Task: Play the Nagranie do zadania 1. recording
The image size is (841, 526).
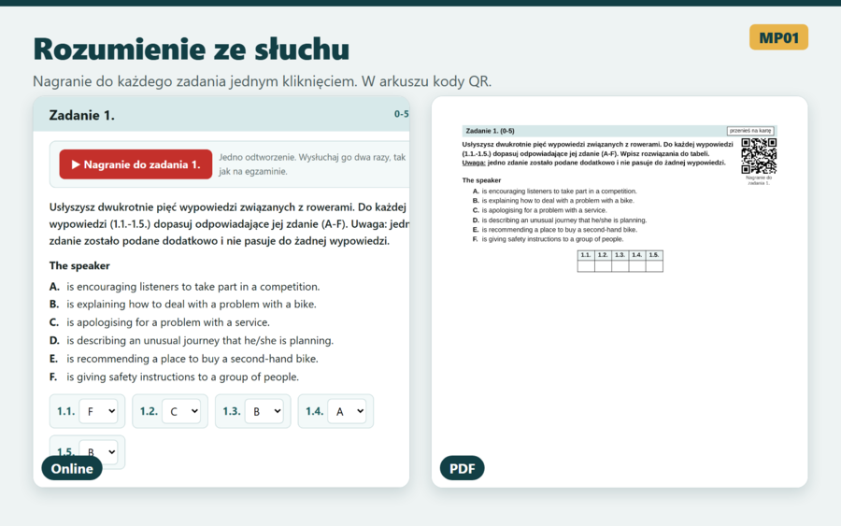Action: [x=135, y=164]
